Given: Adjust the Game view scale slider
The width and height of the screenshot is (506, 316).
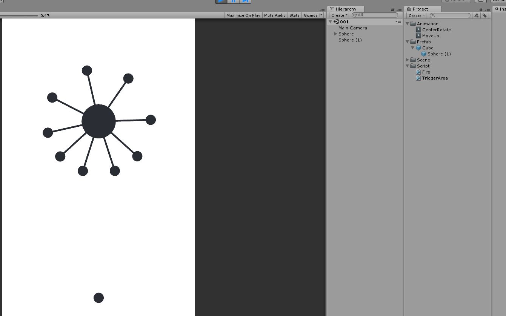Looking at the screenshot, I should [x=19, y=15].
